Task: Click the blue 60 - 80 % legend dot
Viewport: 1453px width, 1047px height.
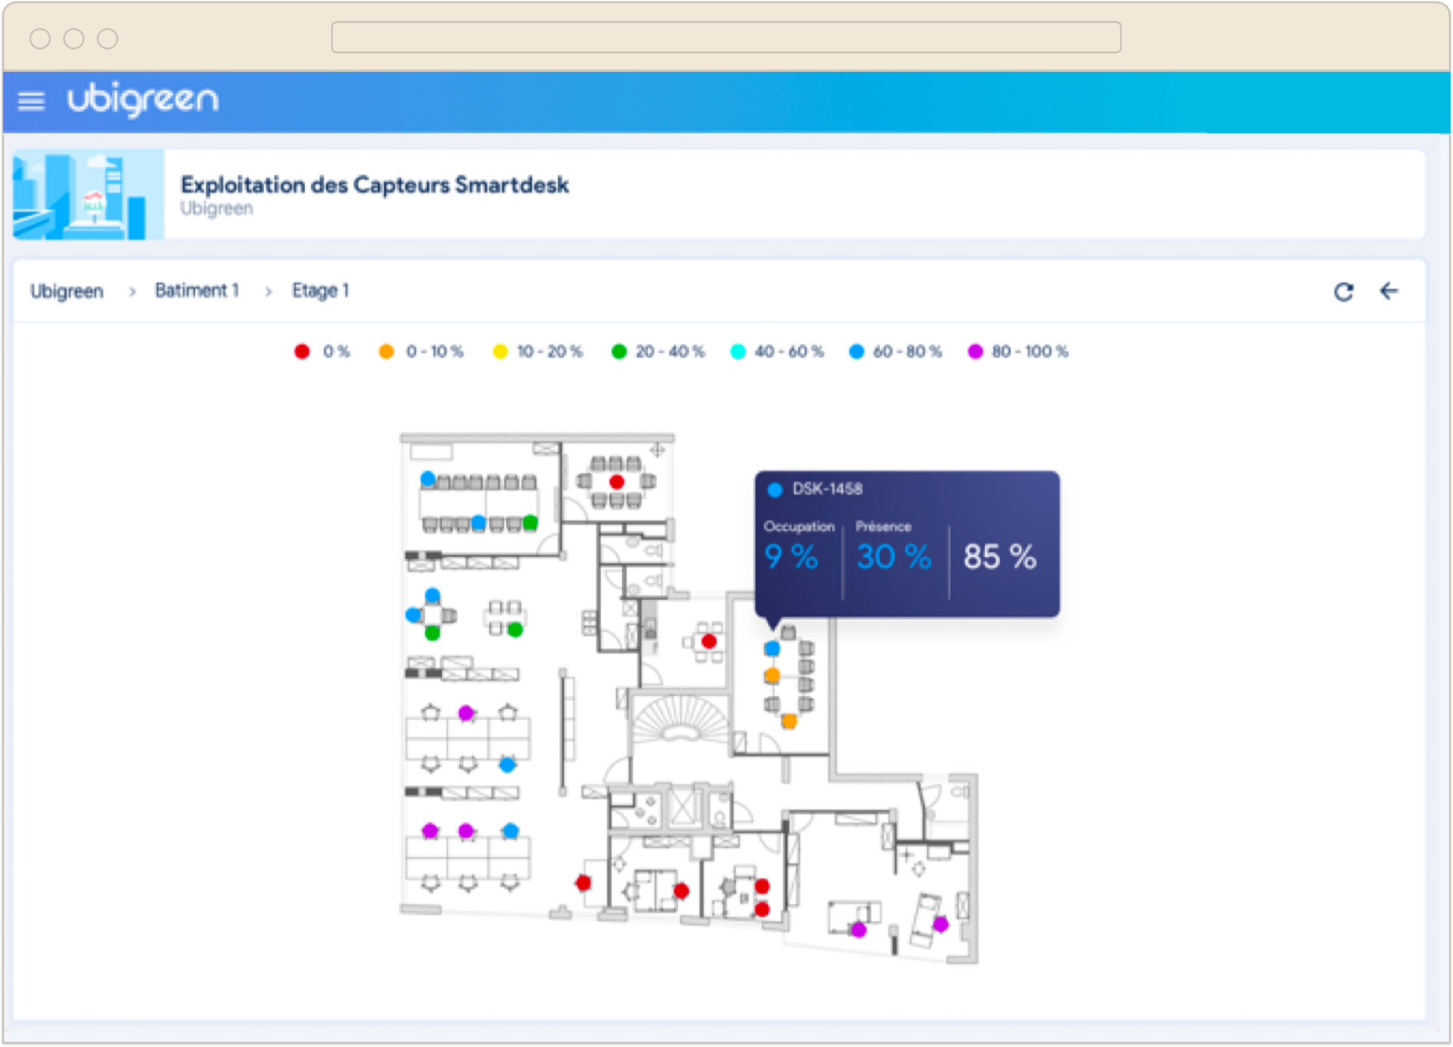Action: point(857,351)
